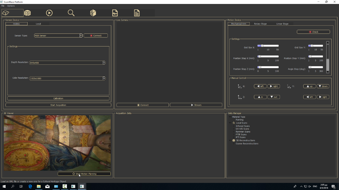The image size is (339, 190).
Task: Move Z axis out button
Action: click(274, 97)
